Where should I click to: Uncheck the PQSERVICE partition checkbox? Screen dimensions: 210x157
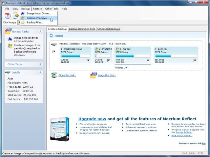coord(88,60)
